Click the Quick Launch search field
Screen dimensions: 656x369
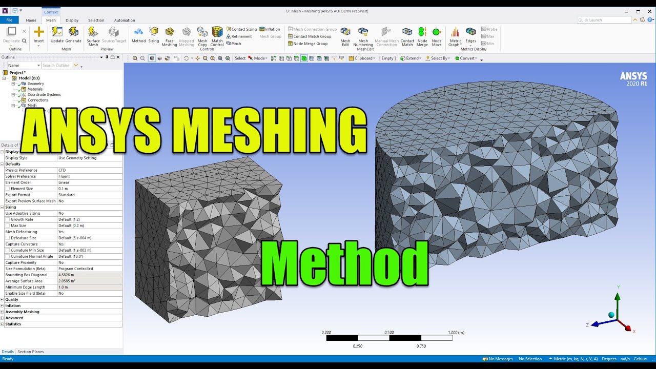(x=604, y=20)
